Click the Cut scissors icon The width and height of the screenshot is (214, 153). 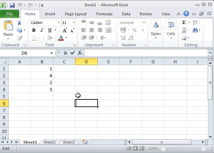19,23
